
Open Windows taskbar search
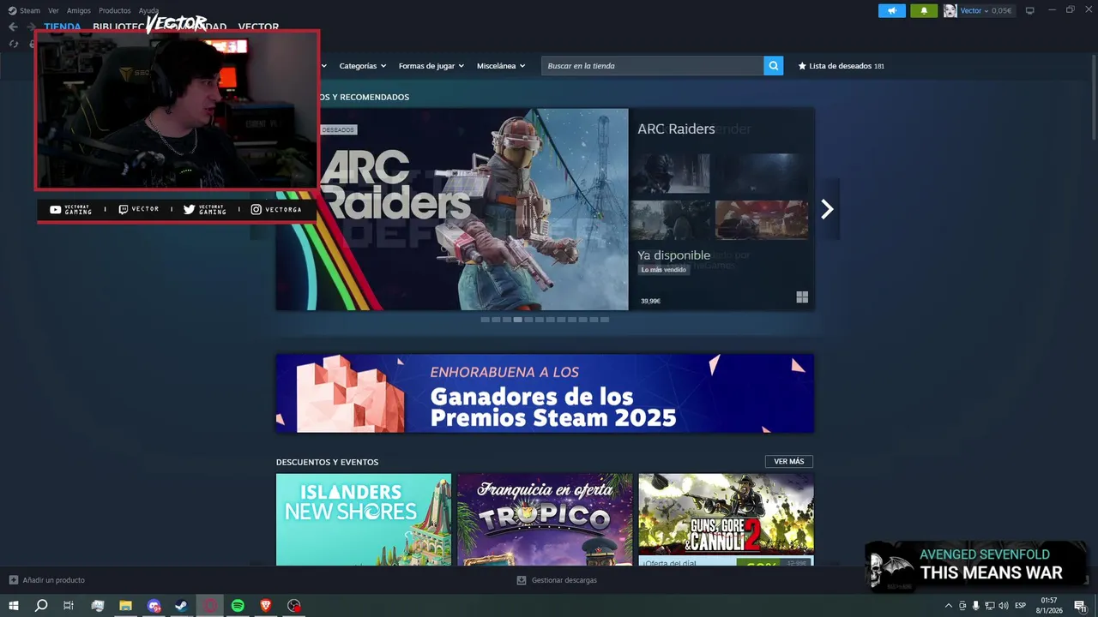[41, 606]
